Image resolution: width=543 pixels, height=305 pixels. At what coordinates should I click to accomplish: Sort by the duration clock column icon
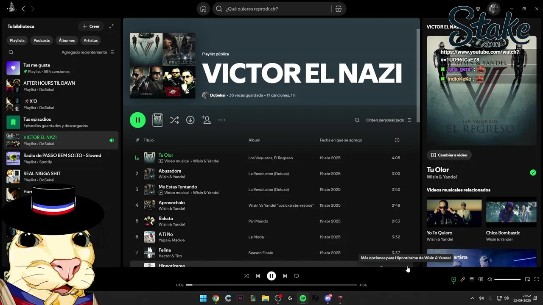click(397, 140)
